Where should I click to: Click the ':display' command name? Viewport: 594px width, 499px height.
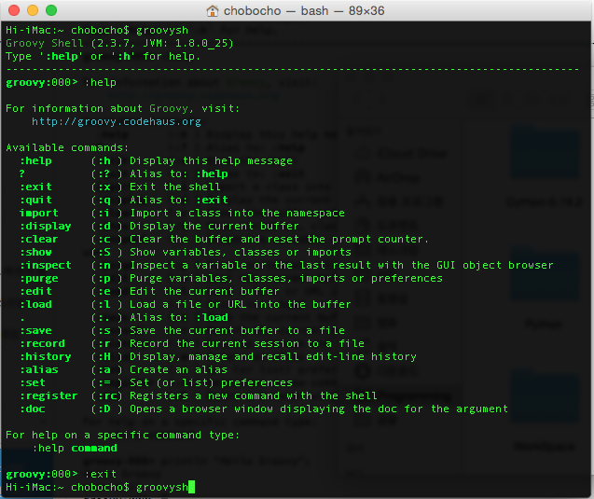click(x=46, y=227)
